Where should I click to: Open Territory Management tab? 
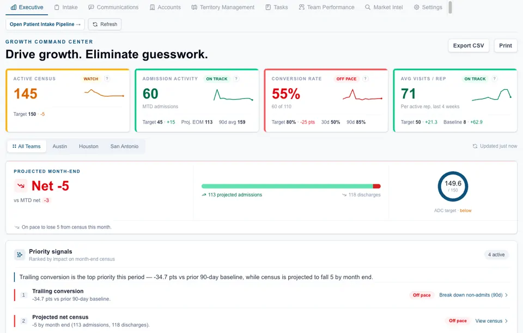223,7
